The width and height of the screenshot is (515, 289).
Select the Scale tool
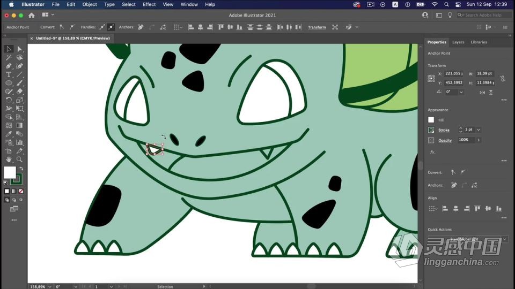[x=19, y=100]
